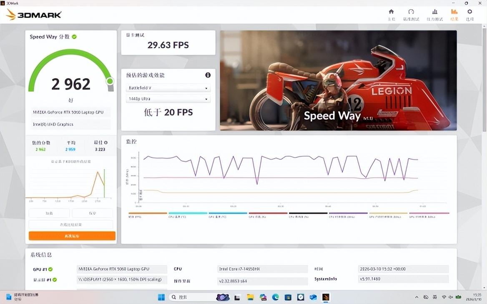Launch Microsoft Edge from the taskbar
Image resolution: width=487 pixels, height=304 pixels.
276,297
